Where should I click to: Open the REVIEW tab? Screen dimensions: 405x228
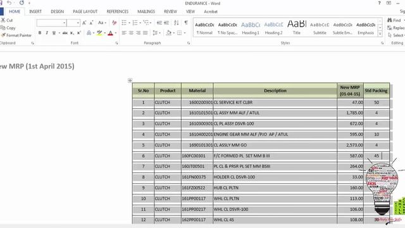click(x=170, y=11)
